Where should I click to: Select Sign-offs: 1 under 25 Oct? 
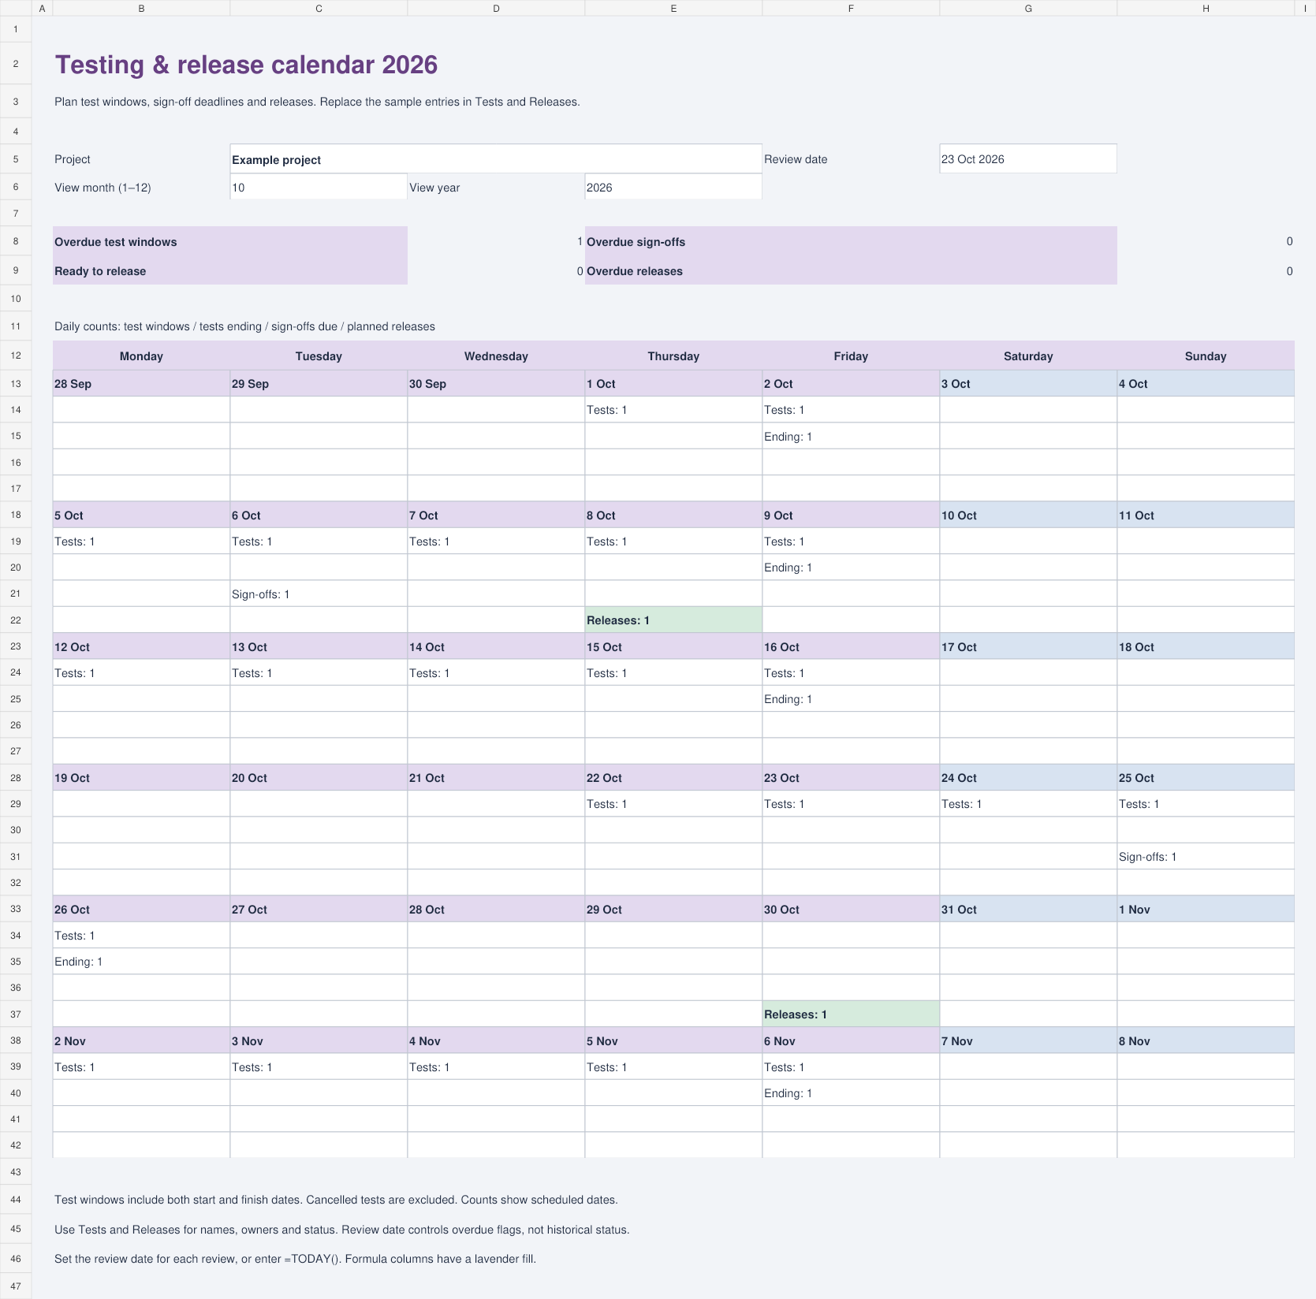coord(1206,857)
